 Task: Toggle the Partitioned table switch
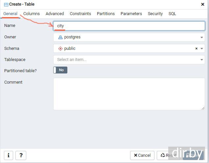click(x=60, y=70)
